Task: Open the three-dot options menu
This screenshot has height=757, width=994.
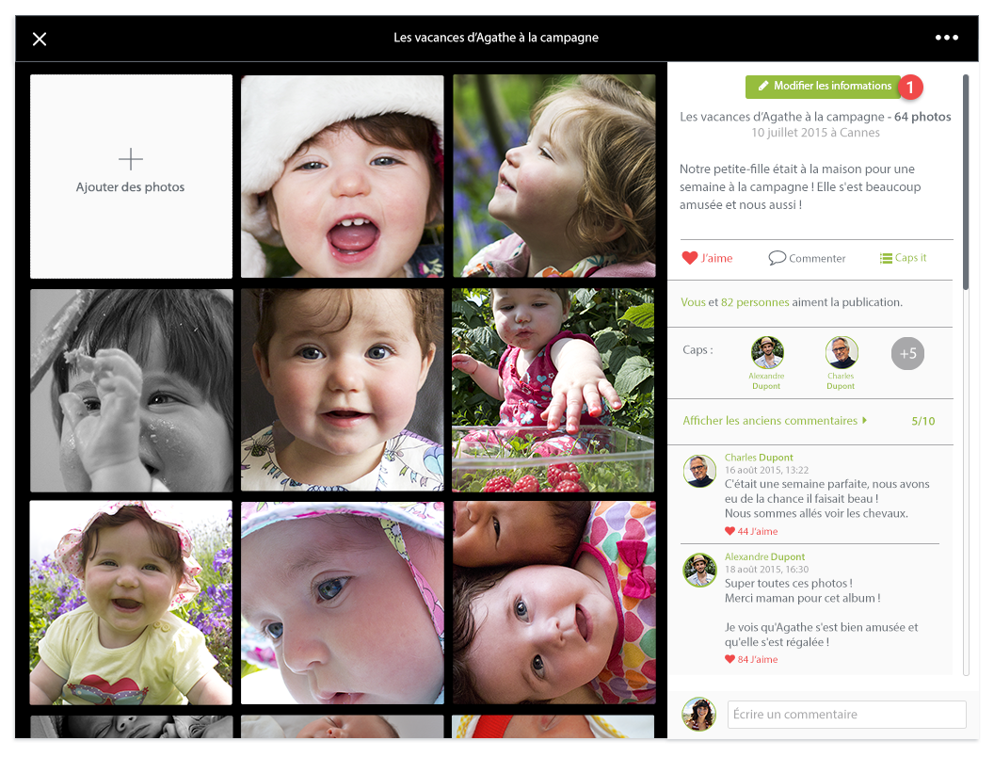Action: point(946,38)
